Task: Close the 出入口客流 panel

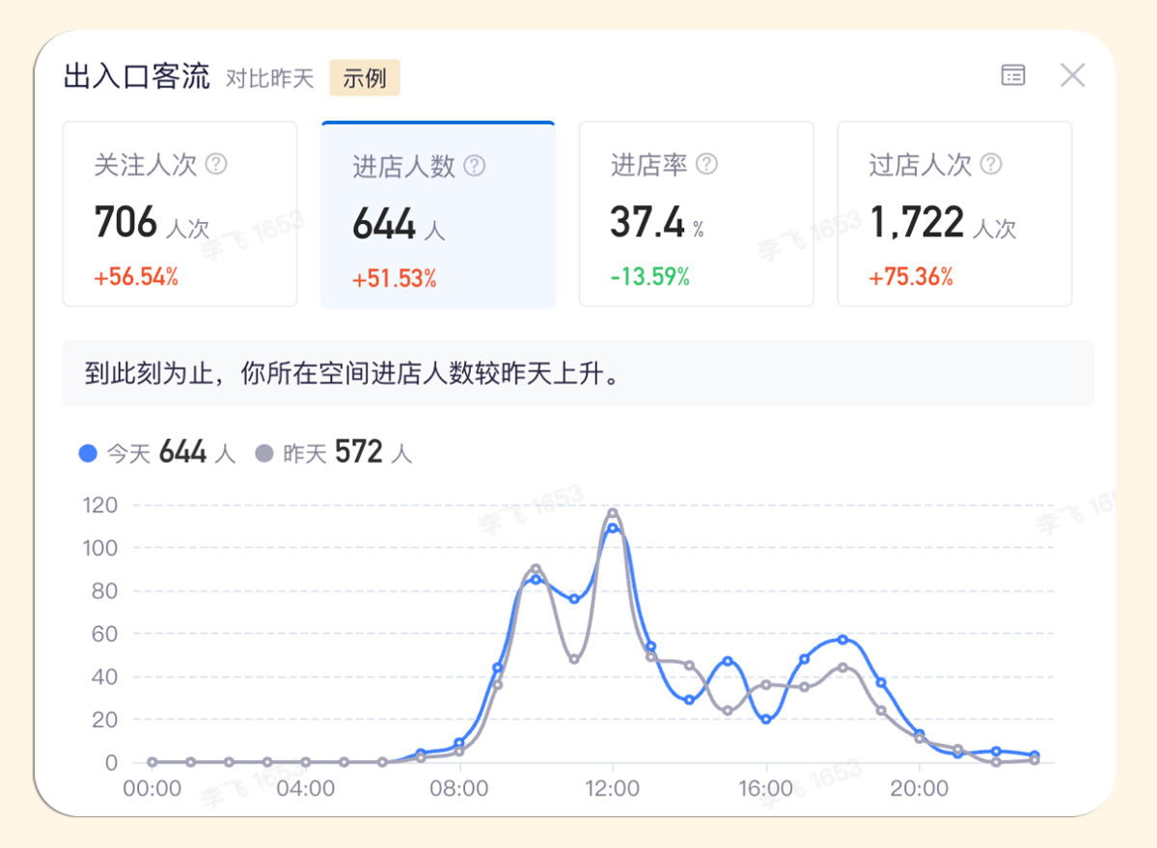Action: click(1072, 75)
